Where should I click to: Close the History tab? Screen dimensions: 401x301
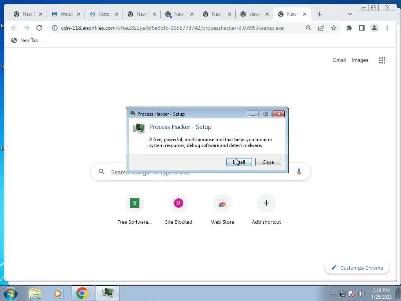[x=117, y=14]
